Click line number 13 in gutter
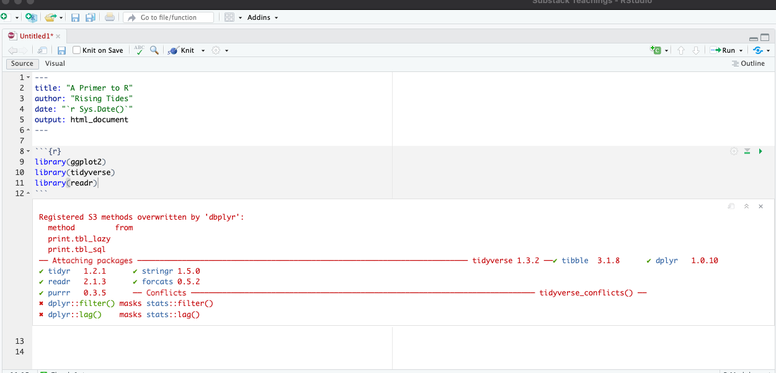The height and width of the screenshot is (373, 776). [x=19, y=341]
